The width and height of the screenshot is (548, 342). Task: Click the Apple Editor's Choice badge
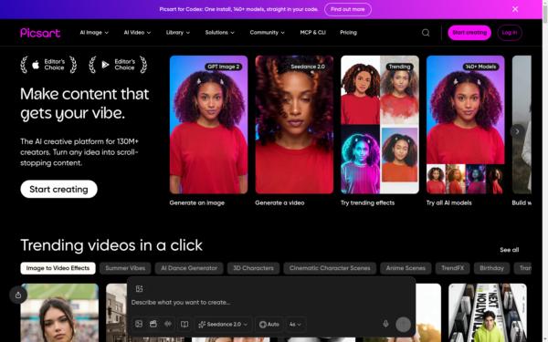(48, 65)
